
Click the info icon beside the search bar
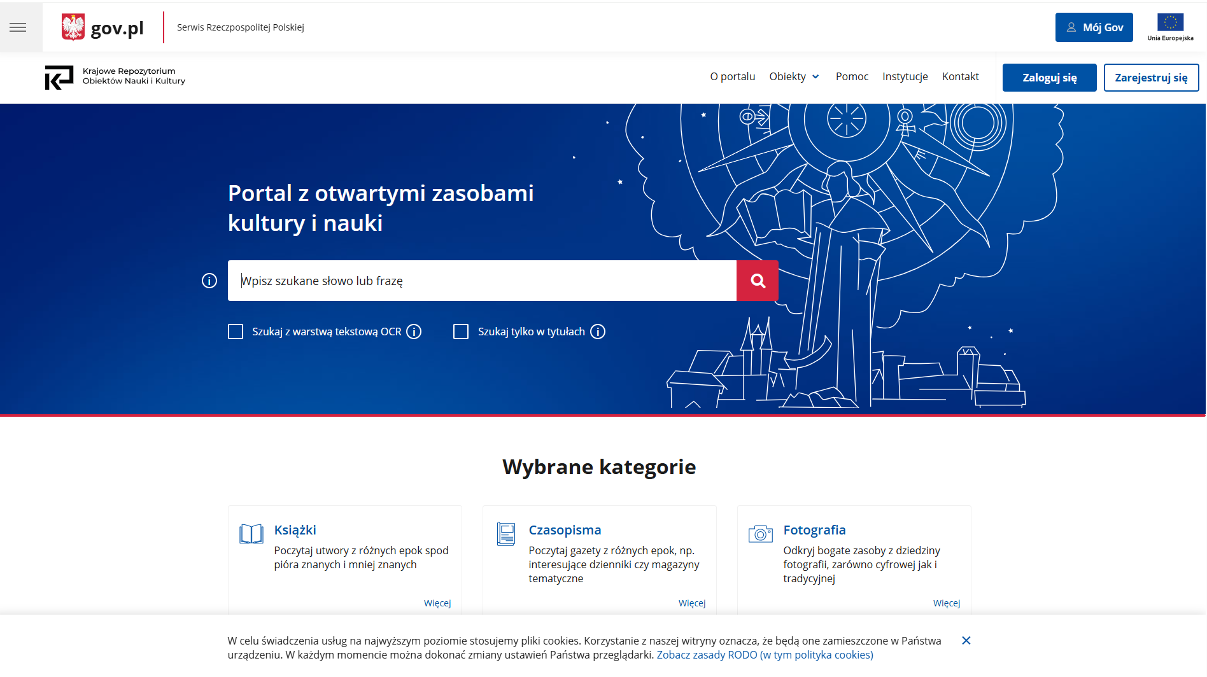(209, 280)
